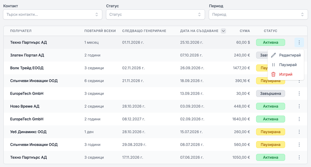Sort by the Сума column header
This screenshot has width=311, height=167.
(245, 31)
